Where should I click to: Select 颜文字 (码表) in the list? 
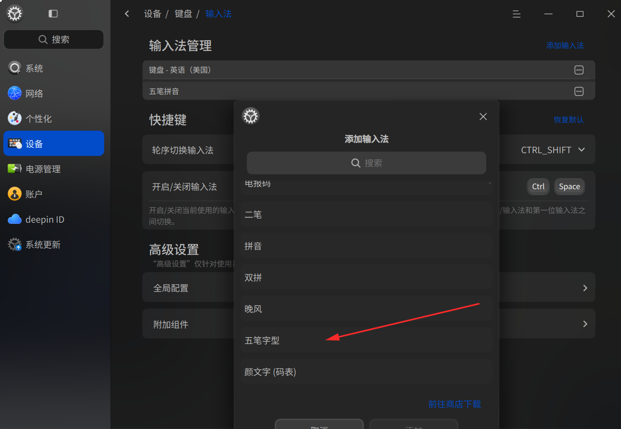click(x=367, y=372)
